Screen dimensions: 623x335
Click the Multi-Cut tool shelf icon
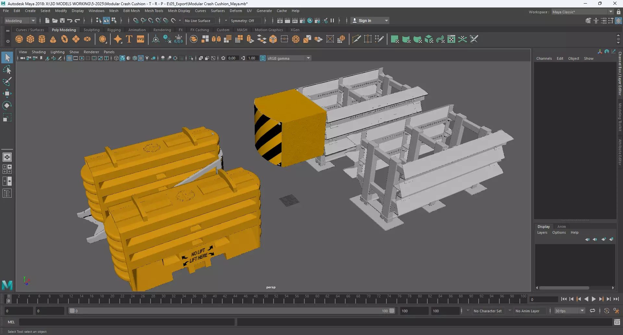pos(357,39)
